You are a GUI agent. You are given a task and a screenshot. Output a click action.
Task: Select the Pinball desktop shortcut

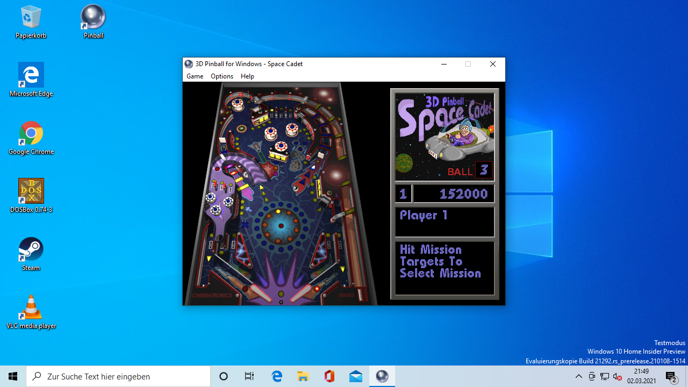[x=93, y=22]
